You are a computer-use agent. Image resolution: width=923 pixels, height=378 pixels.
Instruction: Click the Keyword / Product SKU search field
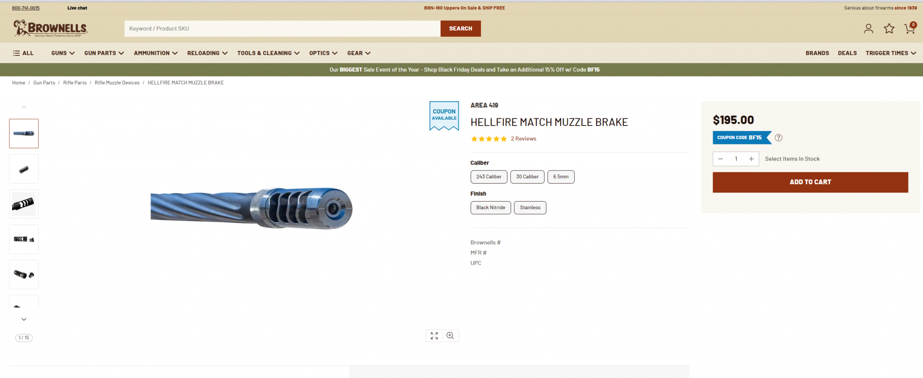coord(282,28)
